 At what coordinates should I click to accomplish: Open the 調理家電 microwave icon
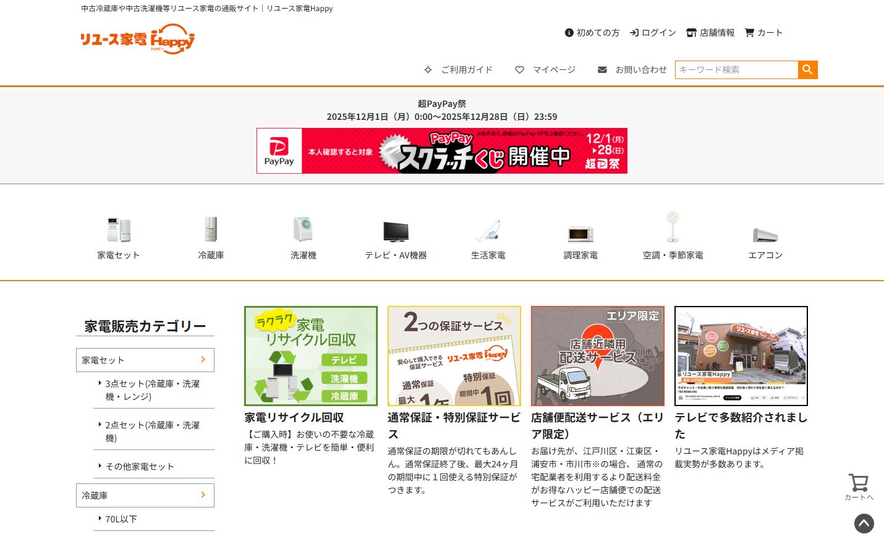(580, 232)
